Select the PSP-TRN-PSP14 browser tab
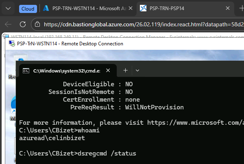Viewport: 244px width, 164px height. pos(185,9)
